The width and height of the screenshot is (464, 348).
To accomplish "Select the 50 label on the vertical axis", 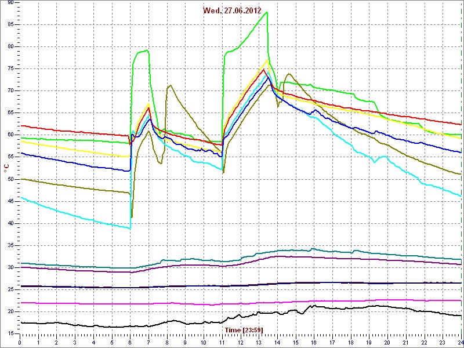I will tap(10, 179).
